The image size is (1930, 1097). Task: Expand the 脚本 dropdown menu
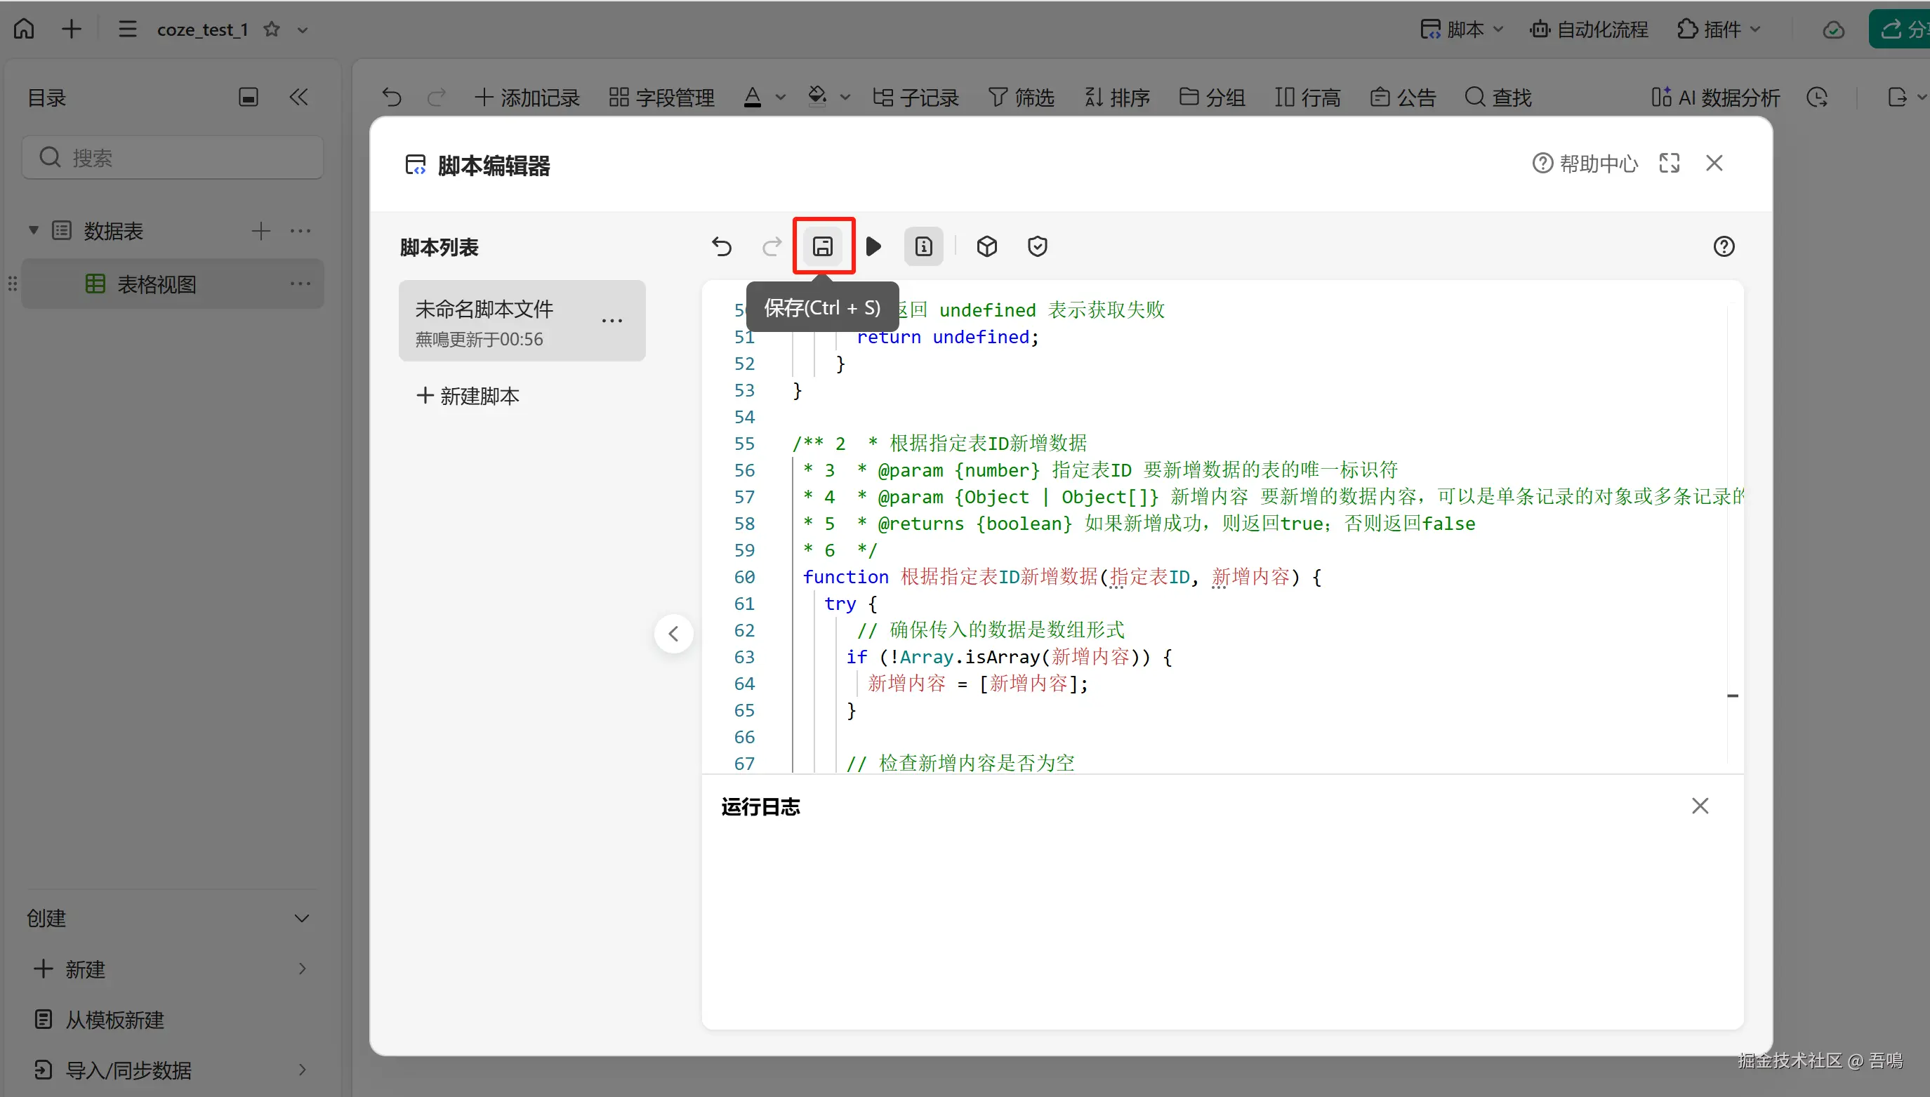(1462, 29)
